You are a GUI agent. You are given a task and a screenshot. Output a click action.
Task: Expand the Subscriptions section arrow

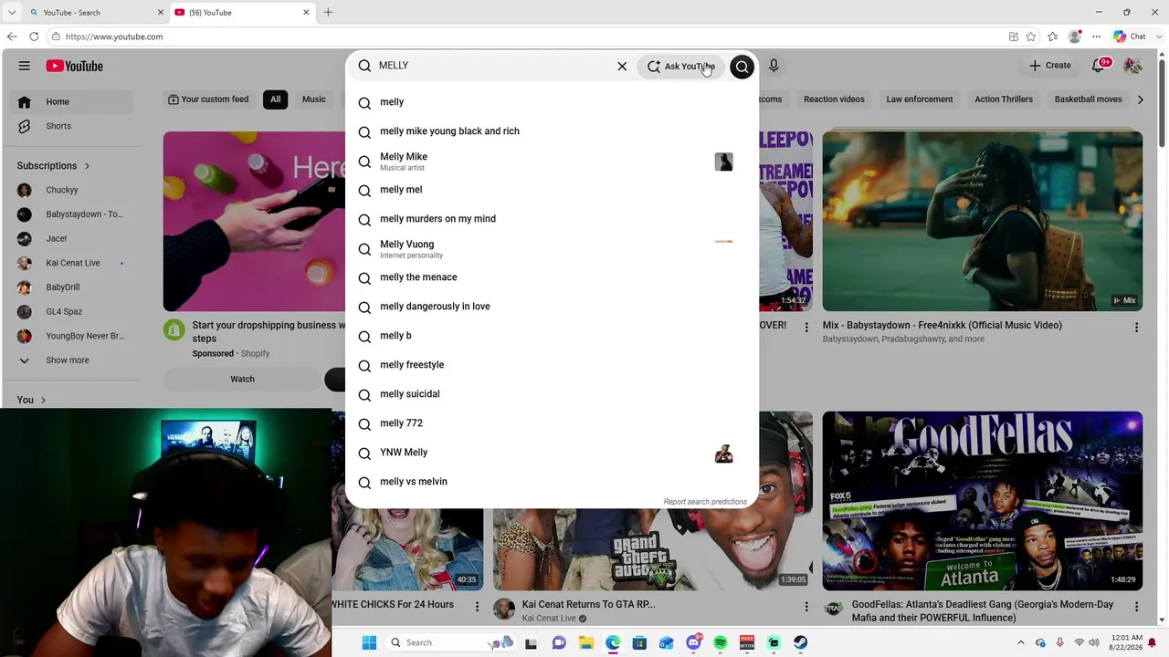[x=87, y=166]
